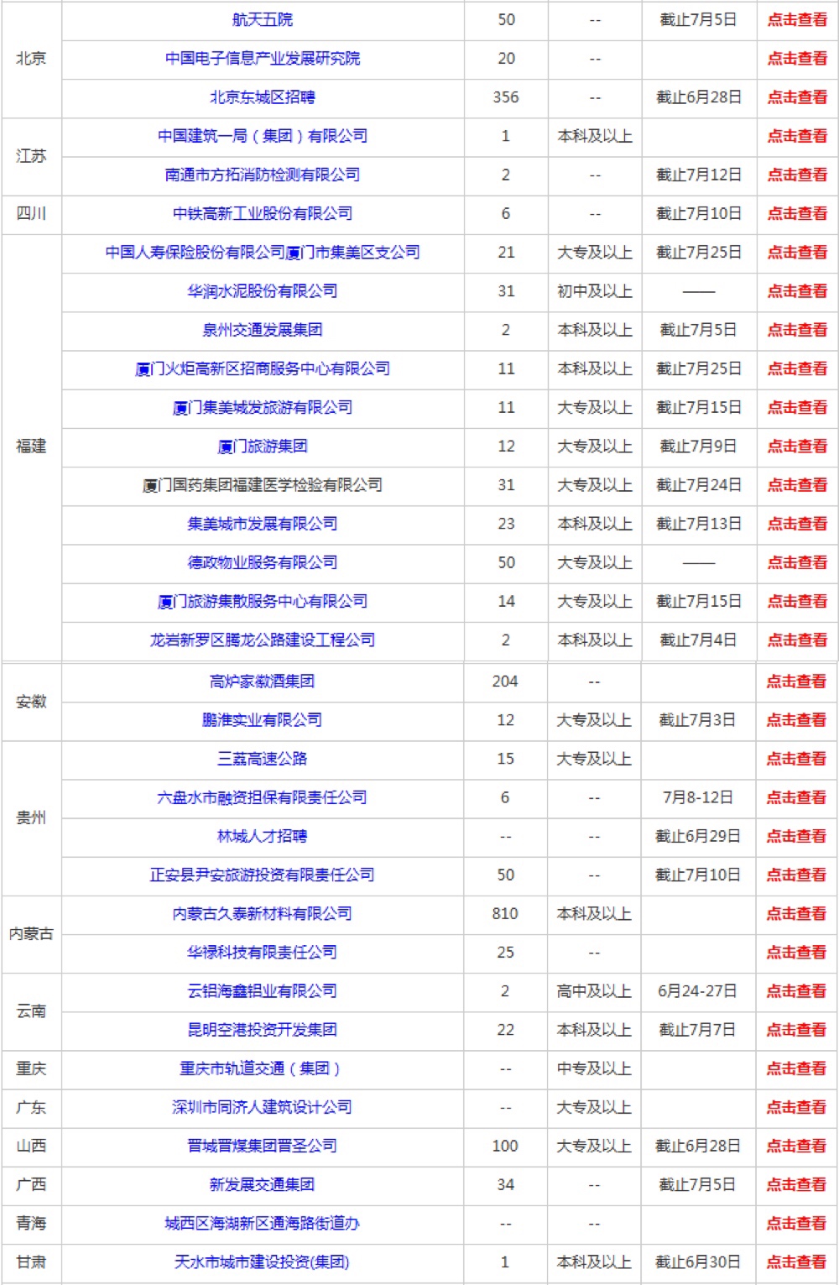
Task: Click 点击查看 for 中铁高新工业股份有限公司
Action: point(797,213)
